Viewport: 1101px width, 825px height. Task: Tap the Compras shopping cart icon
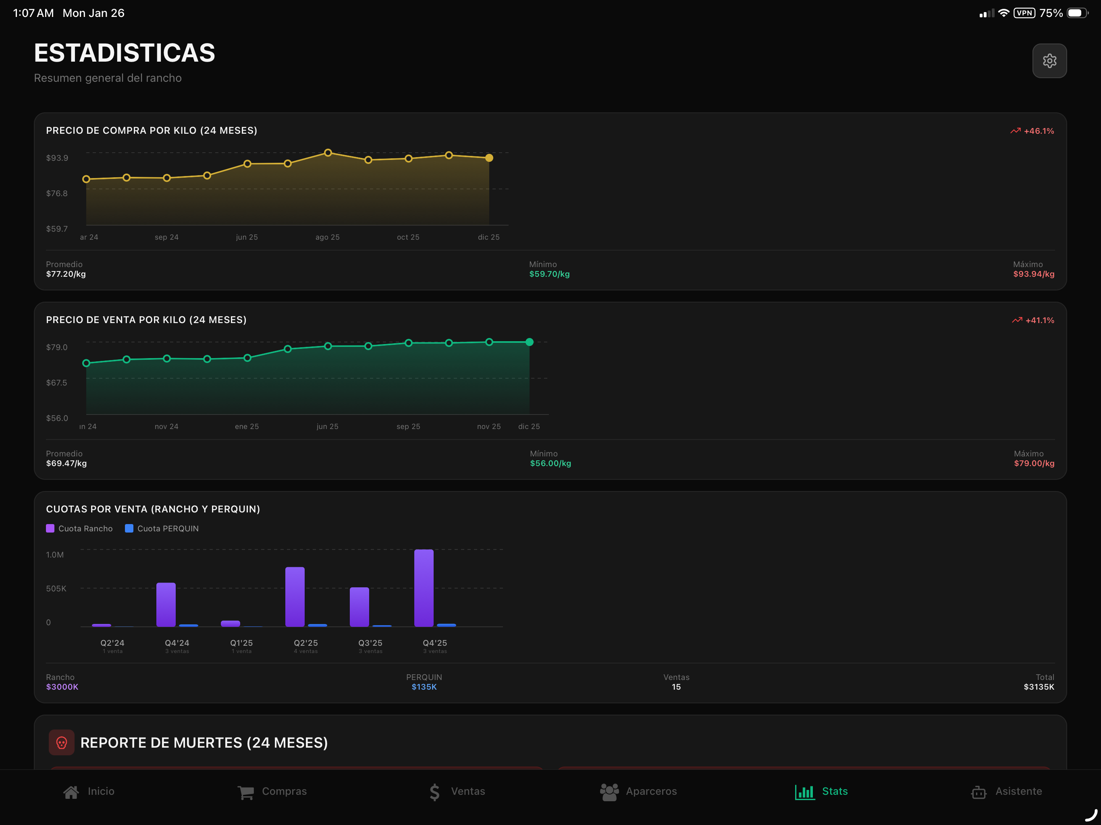point(246,792)
